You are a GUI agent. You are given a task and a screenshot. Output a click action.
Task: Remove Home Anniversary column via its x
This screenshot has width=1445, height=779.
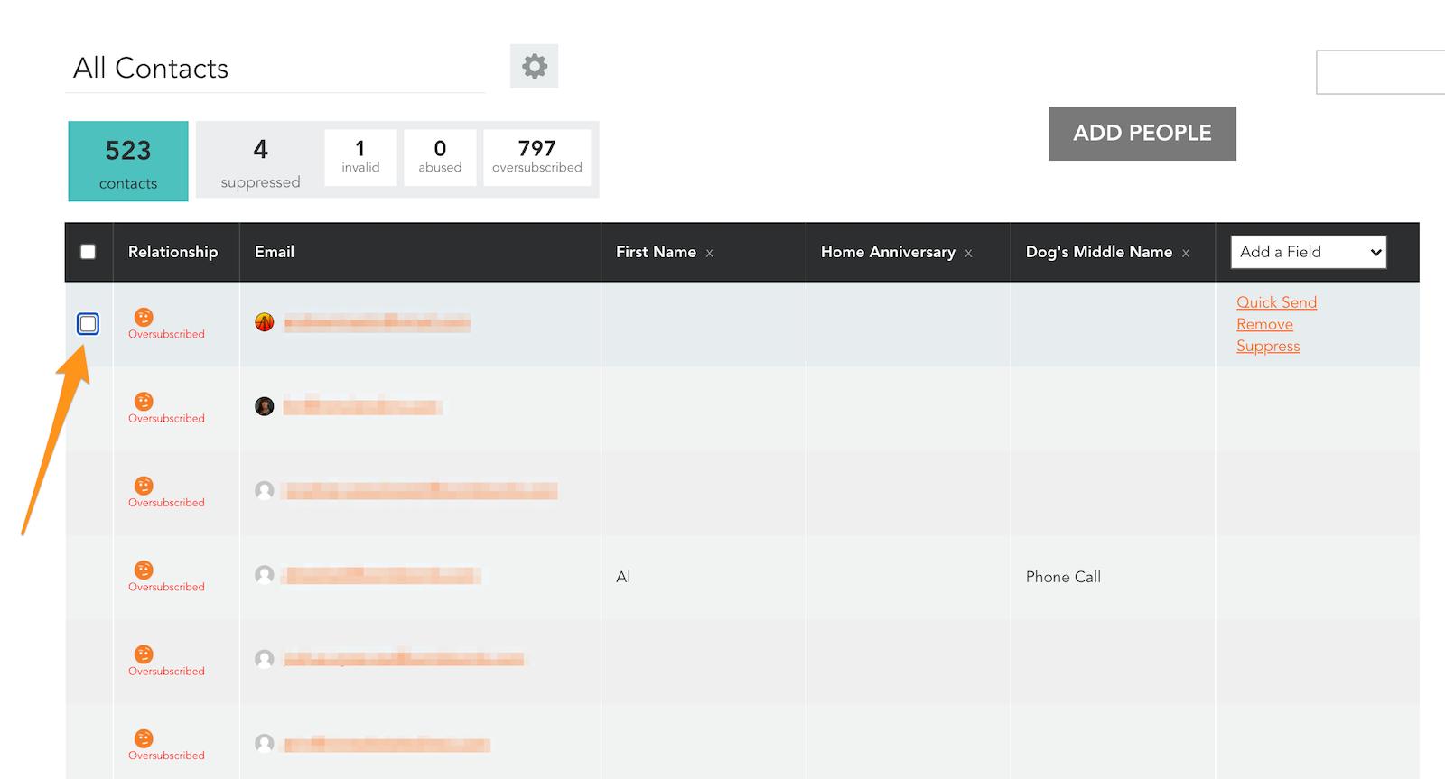click(x=968, y=254)
